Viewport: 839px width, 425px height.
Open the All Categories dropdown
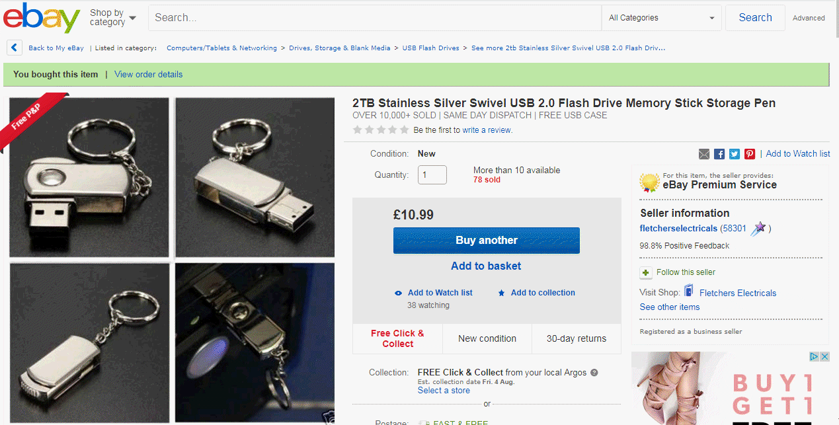coord(661,18)
